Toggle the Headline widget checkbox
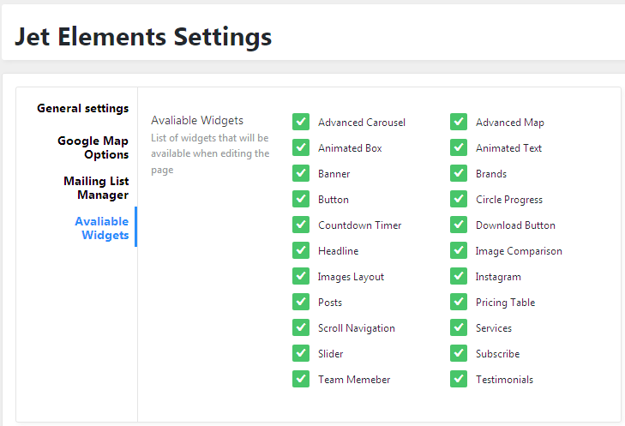The width and height of the screenshot is (625, 426). pyautogui.click(x=301, y=250)
